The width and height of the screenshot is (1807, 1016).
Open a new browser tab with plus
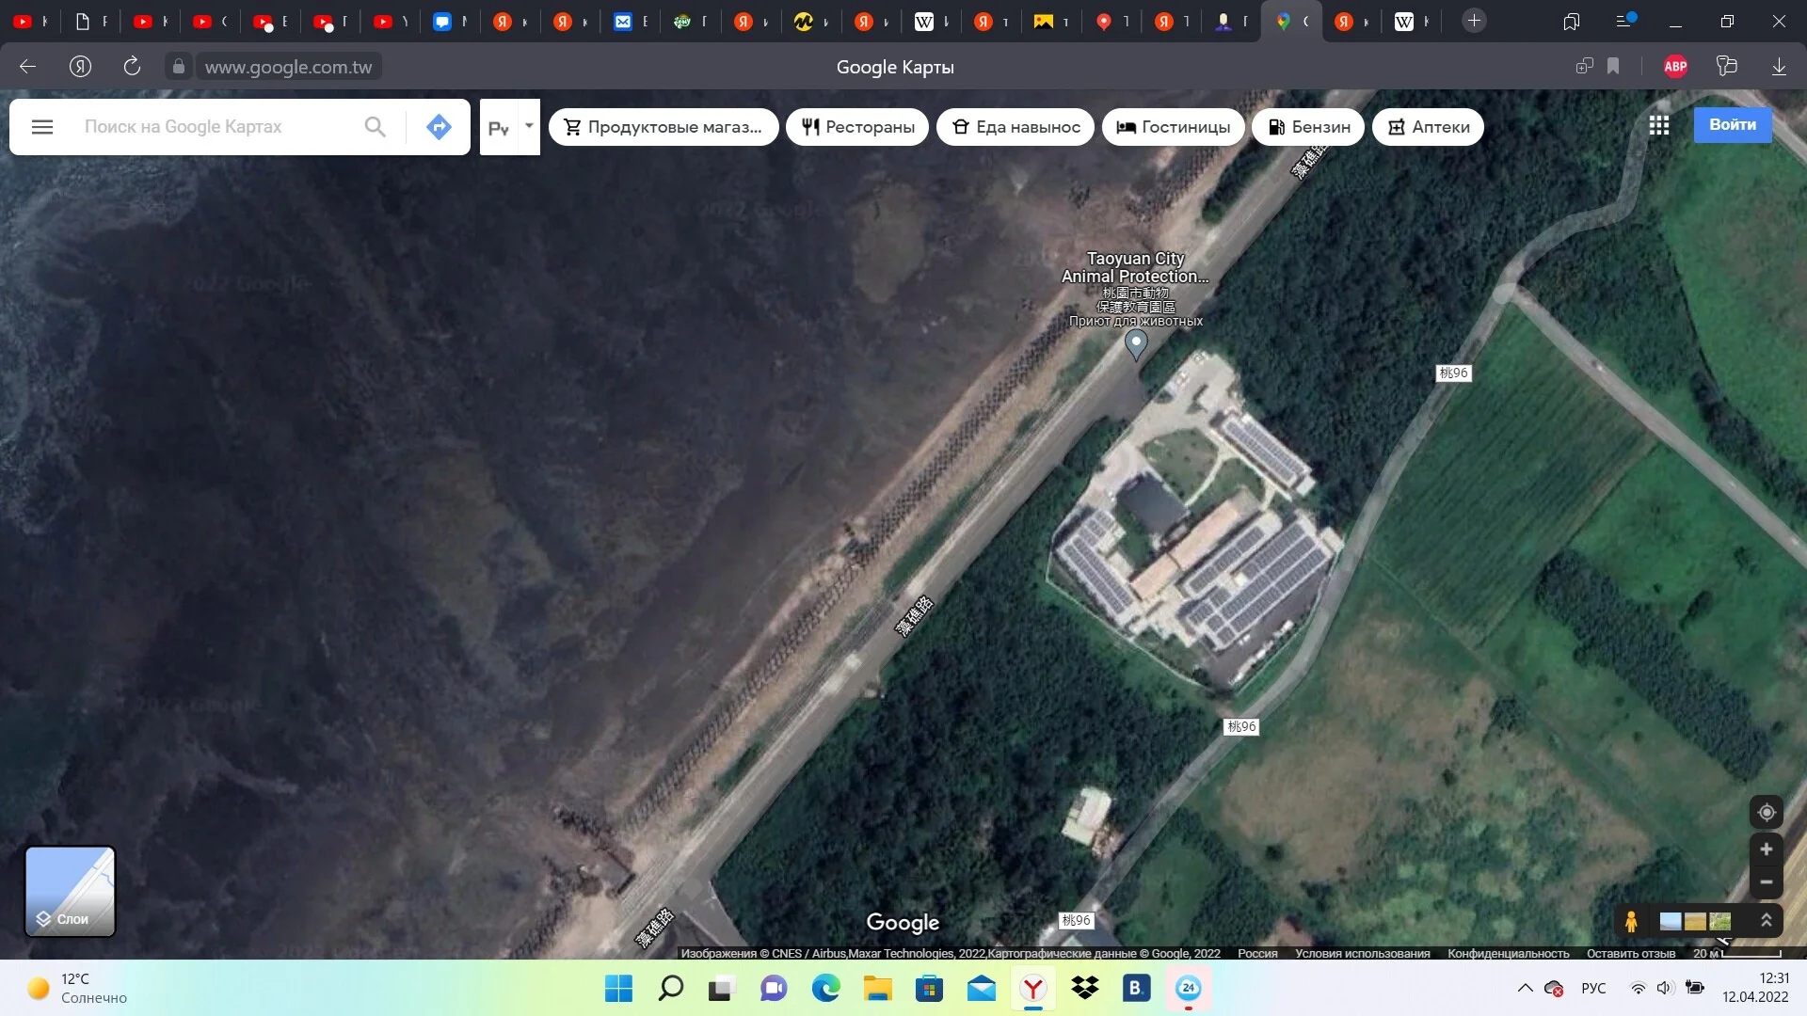(x=1474, y=21)
